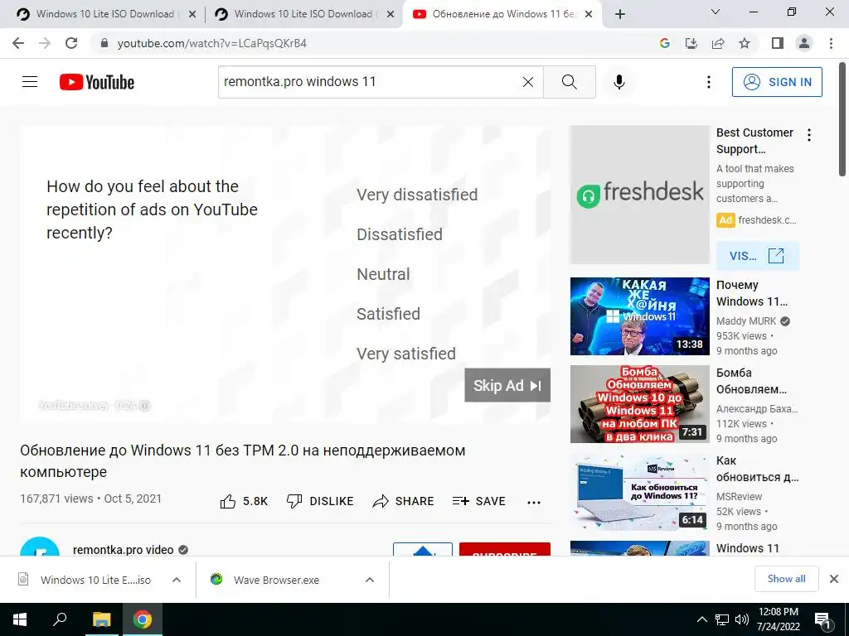Open a new browser tab

pos(620,14)
